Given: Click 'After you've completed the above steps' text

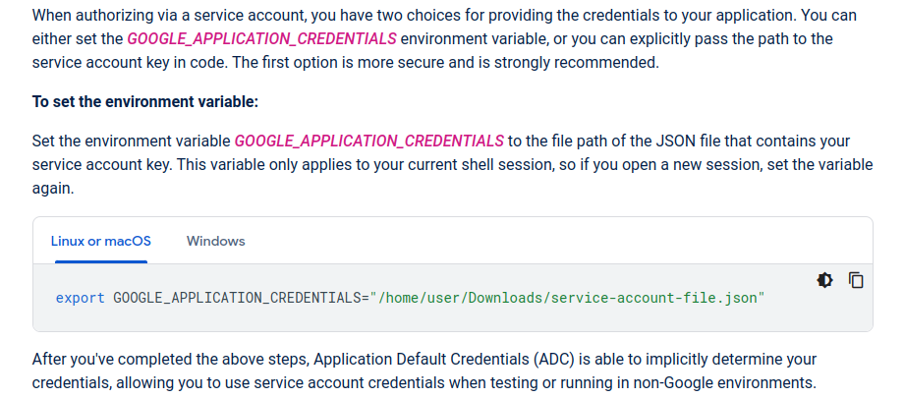Looking at the screenshot, I should (x=159, y=359).
